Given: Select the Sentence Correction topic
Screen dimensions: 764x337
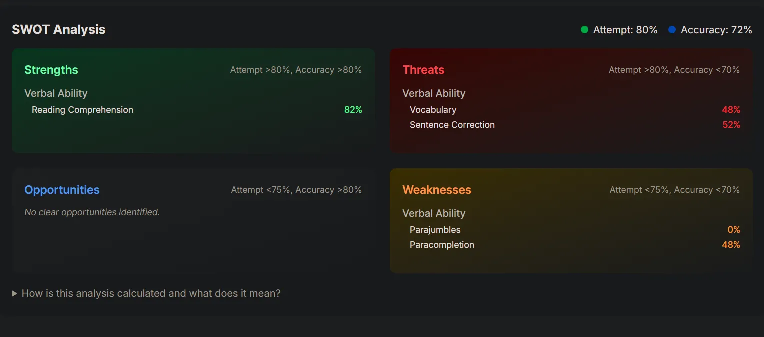Looking at the screenshot, I should coord(575,125).
